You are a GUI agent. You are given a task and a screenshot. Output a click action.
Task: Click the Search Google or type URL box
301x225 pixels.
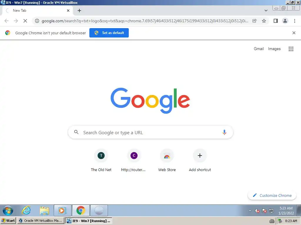tap(151, 132)
